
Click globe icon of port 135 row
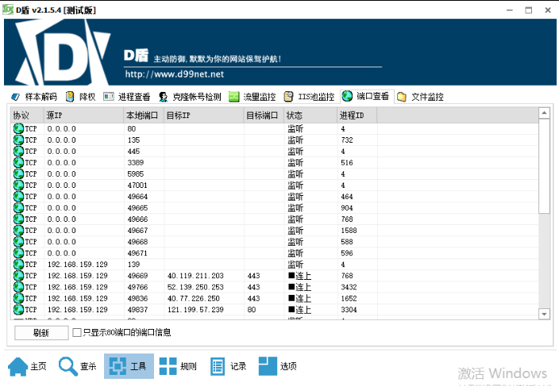coord(18,139)
